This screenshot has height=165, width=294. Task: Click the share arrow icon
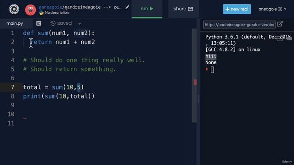pos(191,9)
